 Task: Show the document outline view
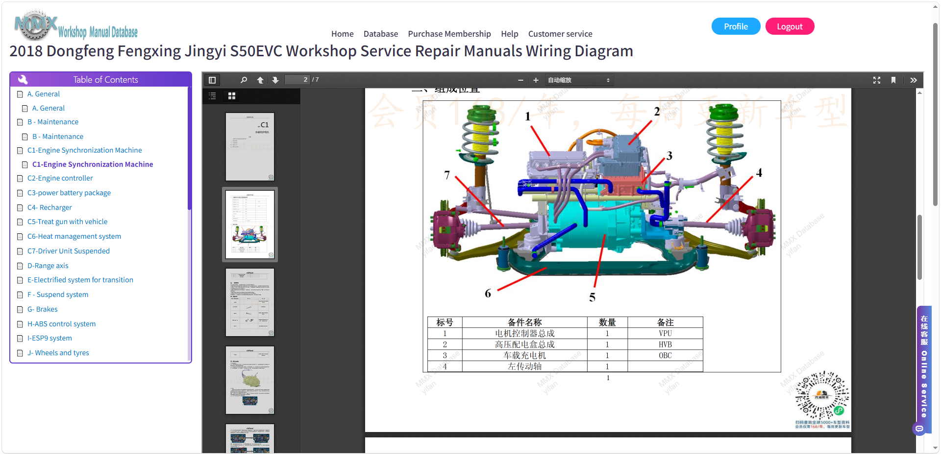coord(212,96)
